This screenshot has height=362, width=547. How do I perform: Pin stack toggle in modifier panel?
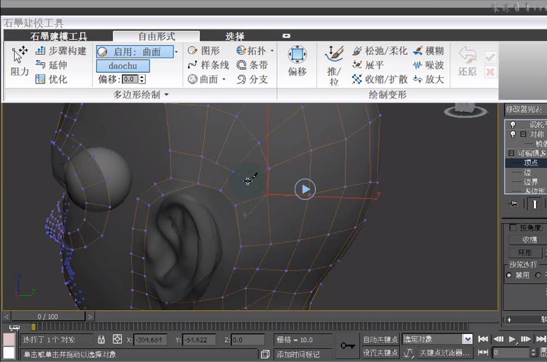click(x=513, y=204)
